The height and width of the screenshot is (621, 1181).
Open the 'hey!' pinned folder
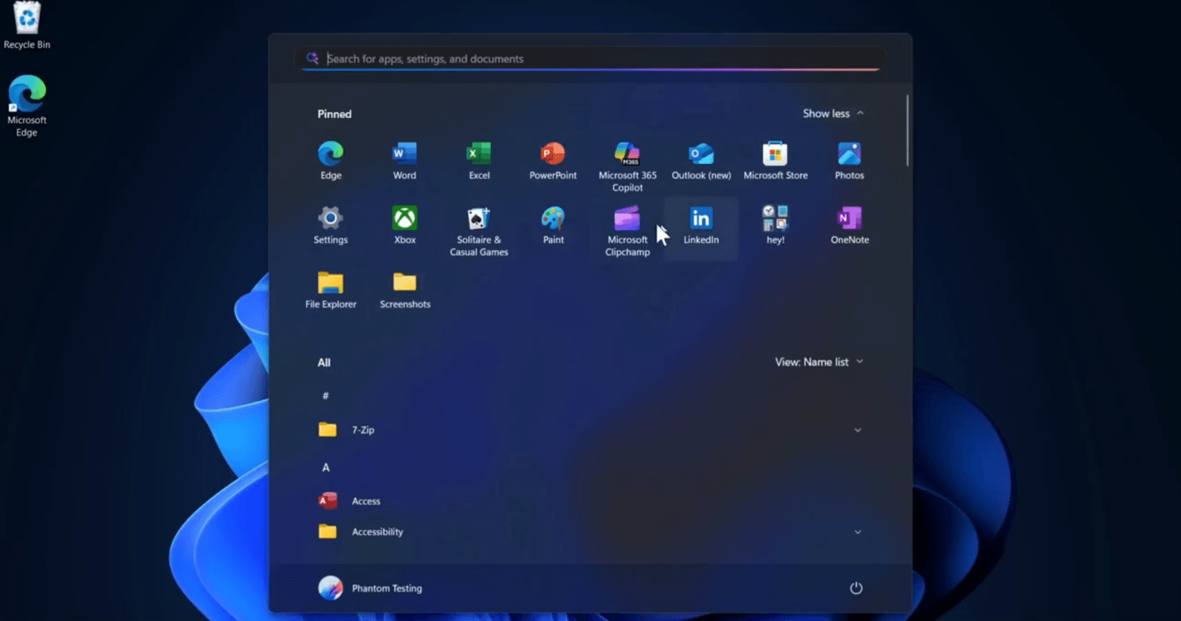point(775,226)
